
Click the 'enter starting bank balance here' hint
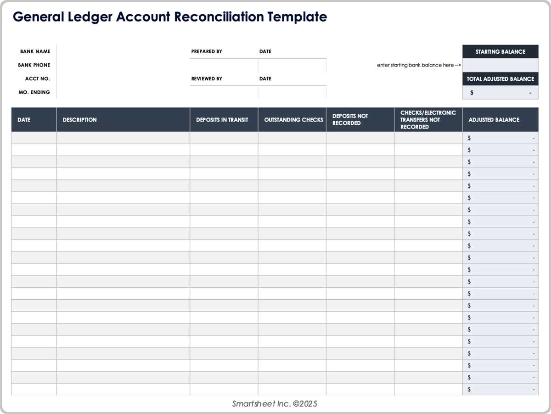pos(419,65)
